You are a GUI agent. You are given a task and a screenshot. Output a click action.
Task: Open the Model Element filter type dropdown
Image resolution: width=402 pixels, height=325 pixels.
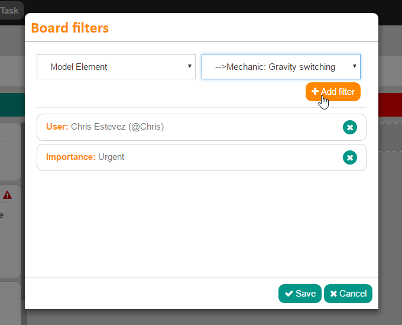(116, 67)
